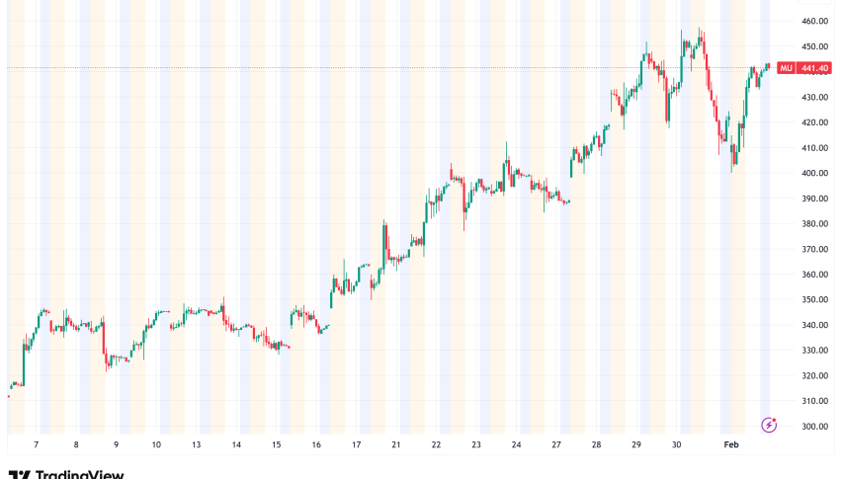Image resolution: width=842 pixels, height=479 pixels.
Task: Pick the 27 date axis label
Action: tap(557, 445)
